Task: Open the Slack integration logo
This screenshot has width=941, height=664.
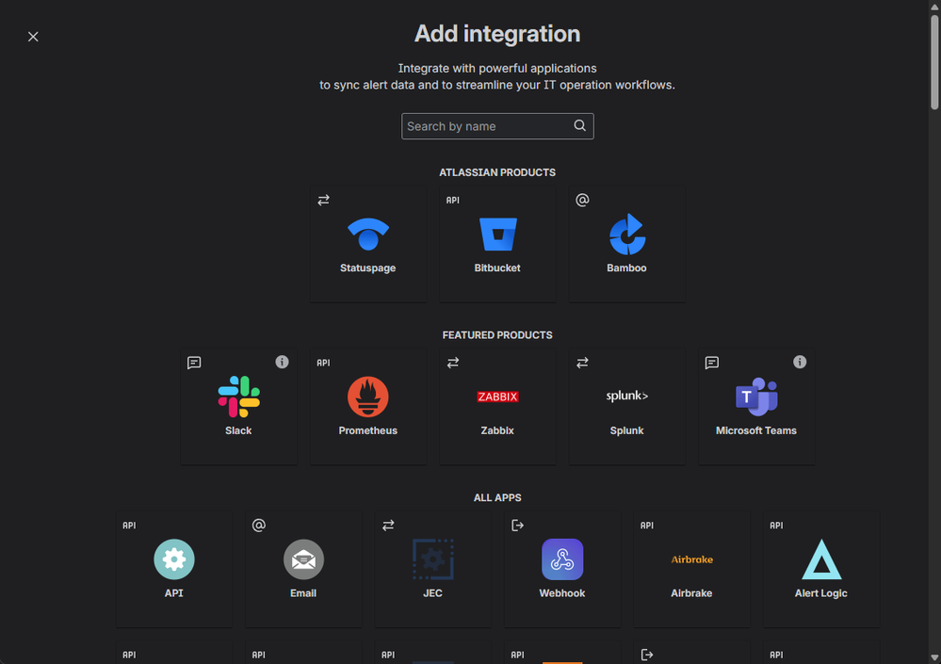Action: [239, 397]
